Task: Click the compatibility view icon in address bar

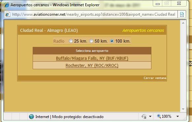Action: pos(182,14)
